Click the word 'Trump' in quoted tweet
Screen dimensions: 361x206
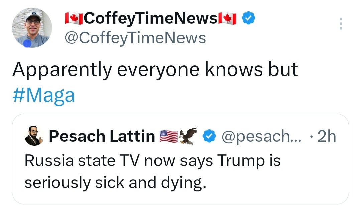[241, 161]
